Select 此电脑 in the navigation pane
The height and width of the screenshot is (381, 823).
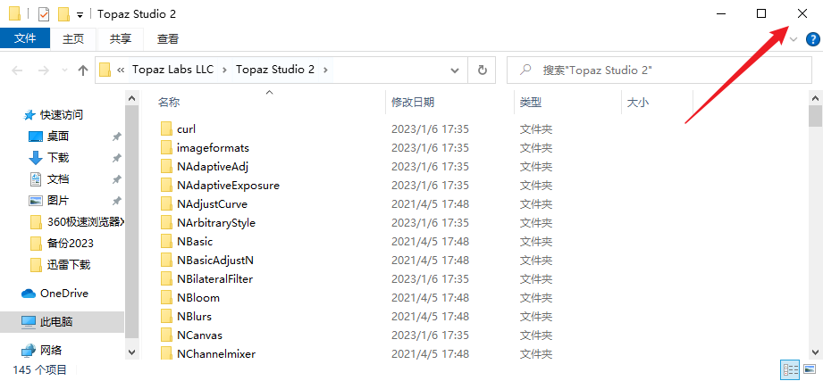click(56, 322)
